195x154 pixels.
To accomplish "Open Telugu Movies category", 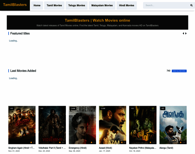I will (77, 5).
